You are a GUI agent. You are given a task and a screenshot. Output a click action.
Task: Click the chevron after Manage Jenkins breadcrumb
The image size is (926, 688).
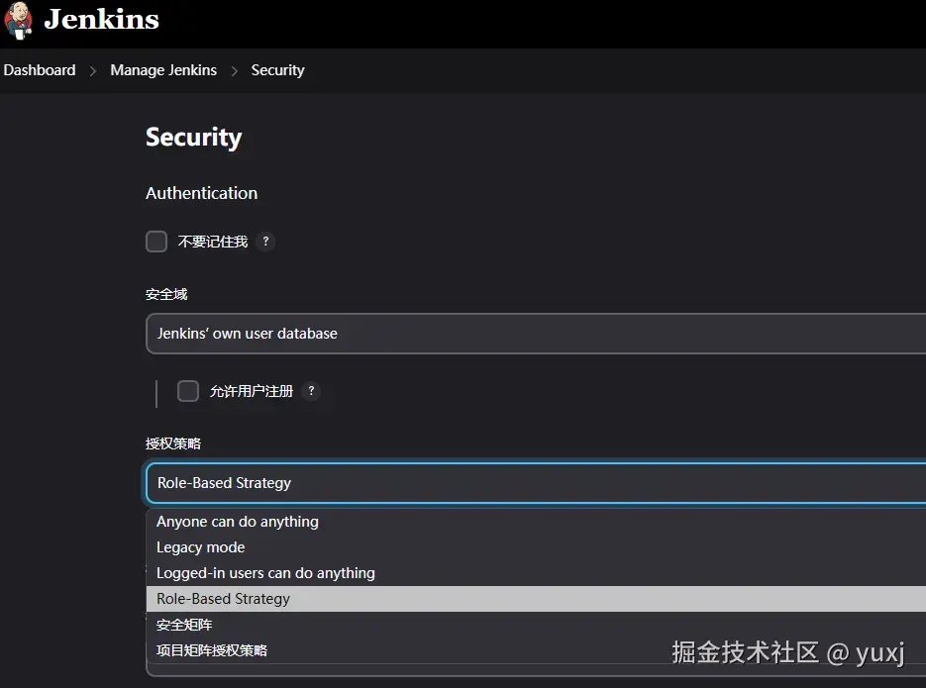coord(235,71)
